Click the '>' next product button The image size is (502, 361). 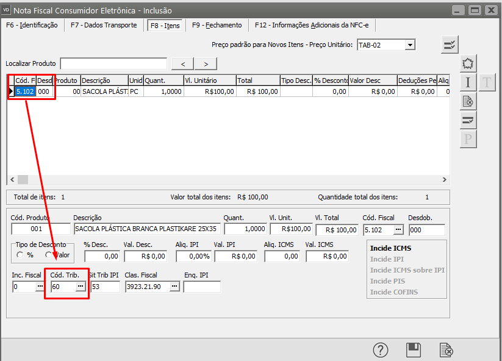(206, 64)
